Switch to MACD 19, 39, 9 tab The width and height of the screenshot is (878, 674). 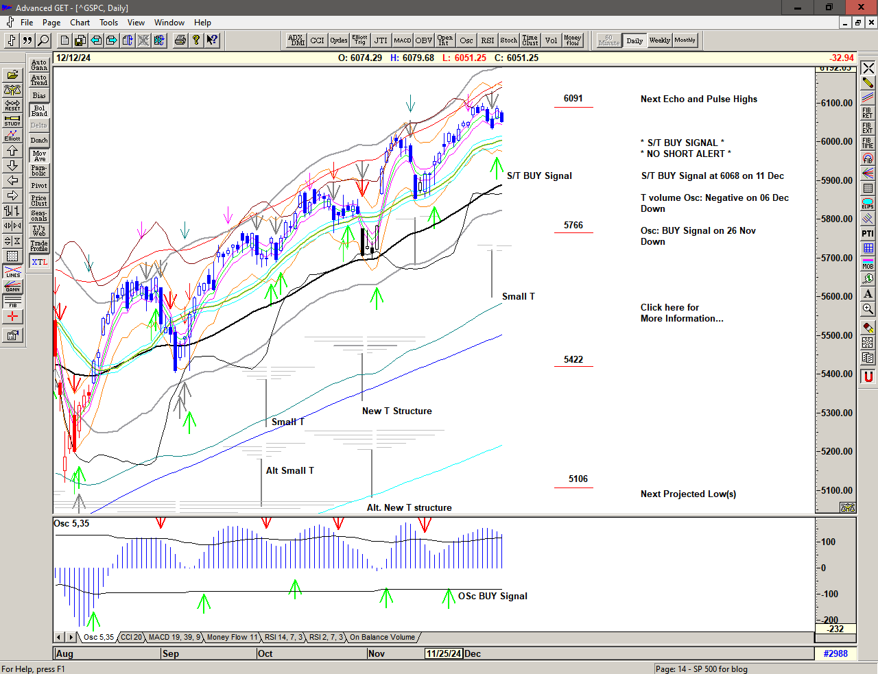174,638
